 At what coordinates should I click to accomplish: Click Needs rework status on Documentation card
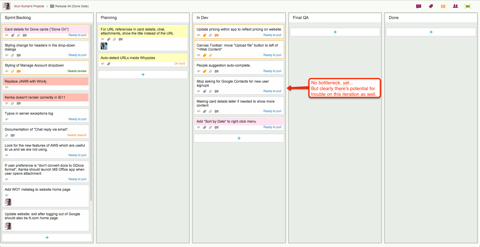point(77,135)
